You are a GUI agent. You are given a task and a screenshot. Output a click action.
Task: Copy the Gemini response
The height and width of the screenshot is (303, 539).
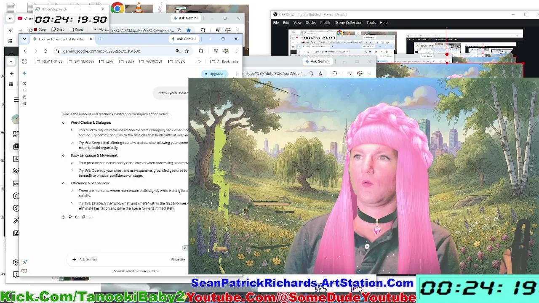[x=83, y=217]
